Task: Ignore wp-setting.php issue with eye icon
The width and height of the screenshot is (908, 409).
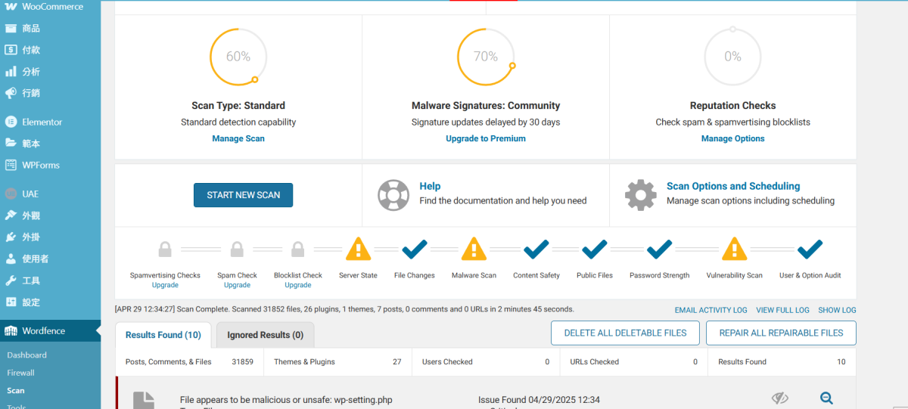Action: (x=780, y=398)
